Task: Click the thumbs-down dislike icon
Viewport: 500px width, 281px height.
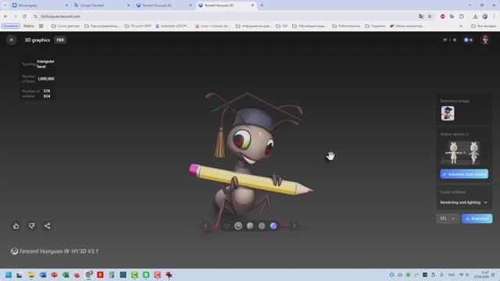Action: tap(31, 226)
